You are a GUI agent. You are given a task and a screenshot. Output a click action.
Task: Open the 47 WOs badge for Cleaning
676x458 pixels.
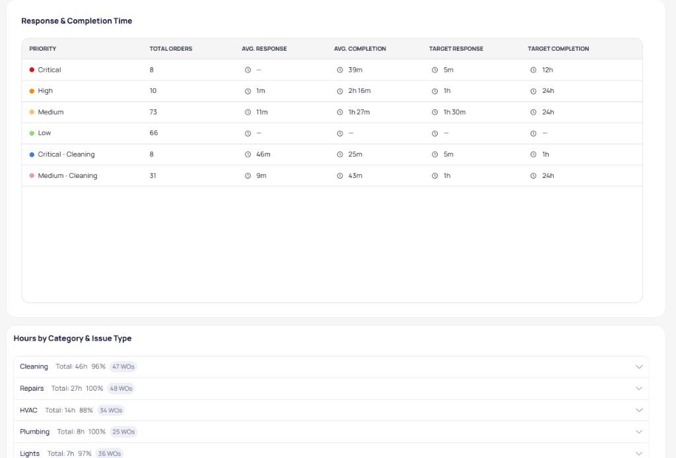pos(123,367)
